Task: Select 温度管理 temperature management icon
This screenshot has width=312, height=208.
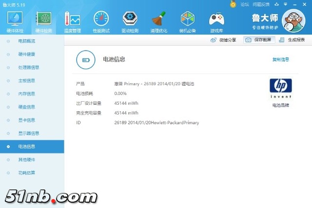Action: pos(72,21)
